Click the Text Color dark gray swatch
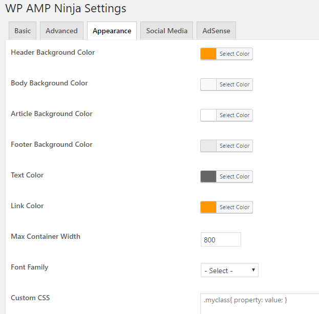 click(208, 176)
